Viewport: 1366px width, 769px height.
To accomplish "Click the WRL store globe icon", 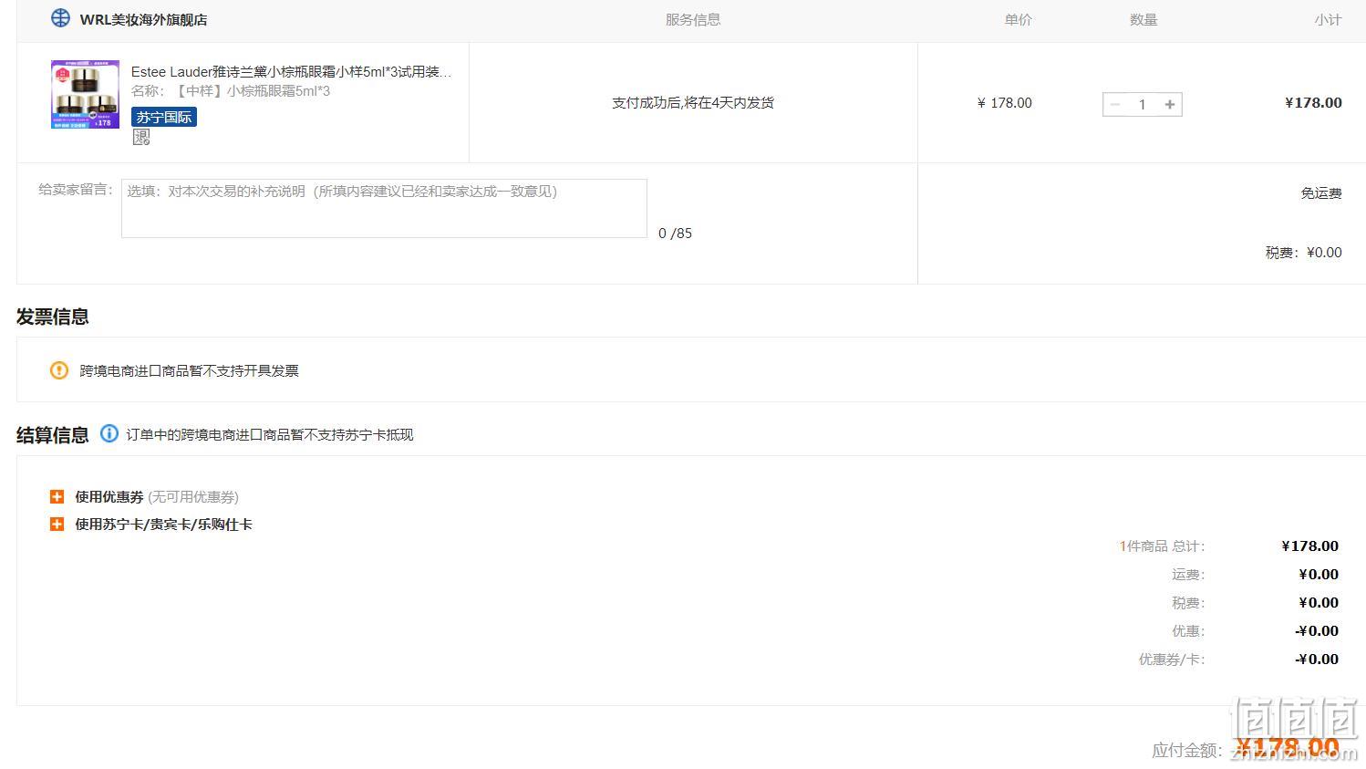I will 60,18.
